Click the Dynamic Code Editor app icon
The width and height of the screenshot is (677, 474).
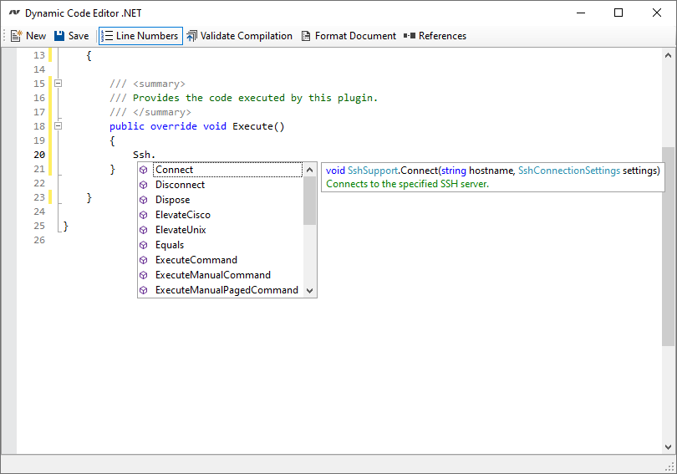click(x=14, y=13)
